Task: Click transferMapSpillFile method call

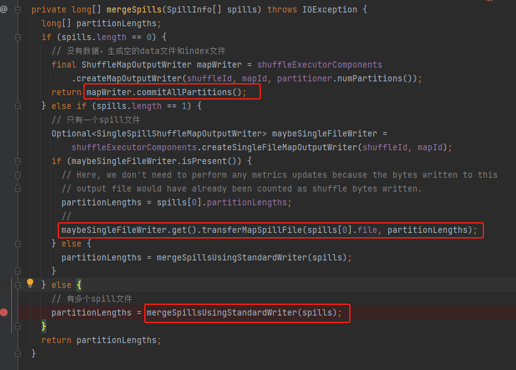Action: (x=252, y=230)
